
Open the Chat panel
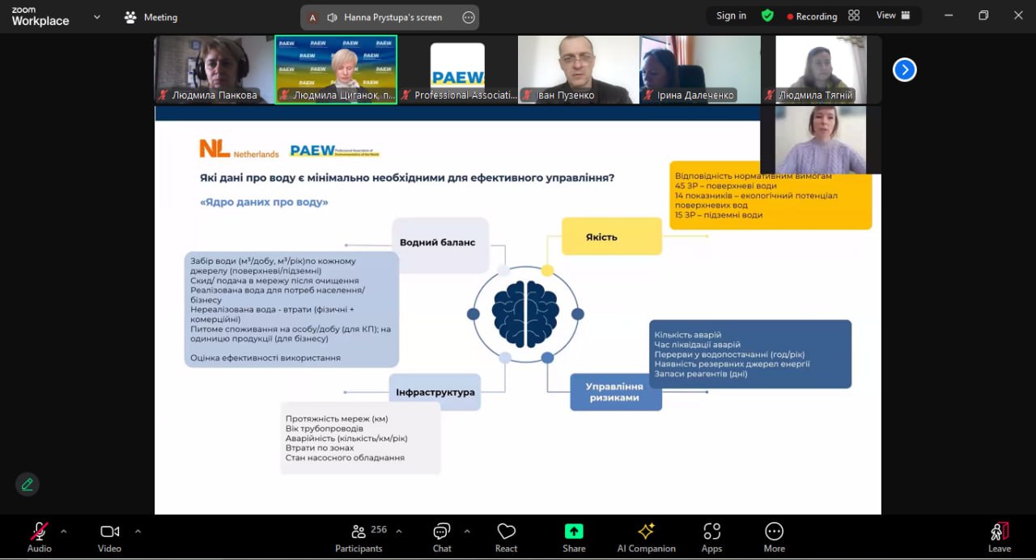tap(442, 538)
